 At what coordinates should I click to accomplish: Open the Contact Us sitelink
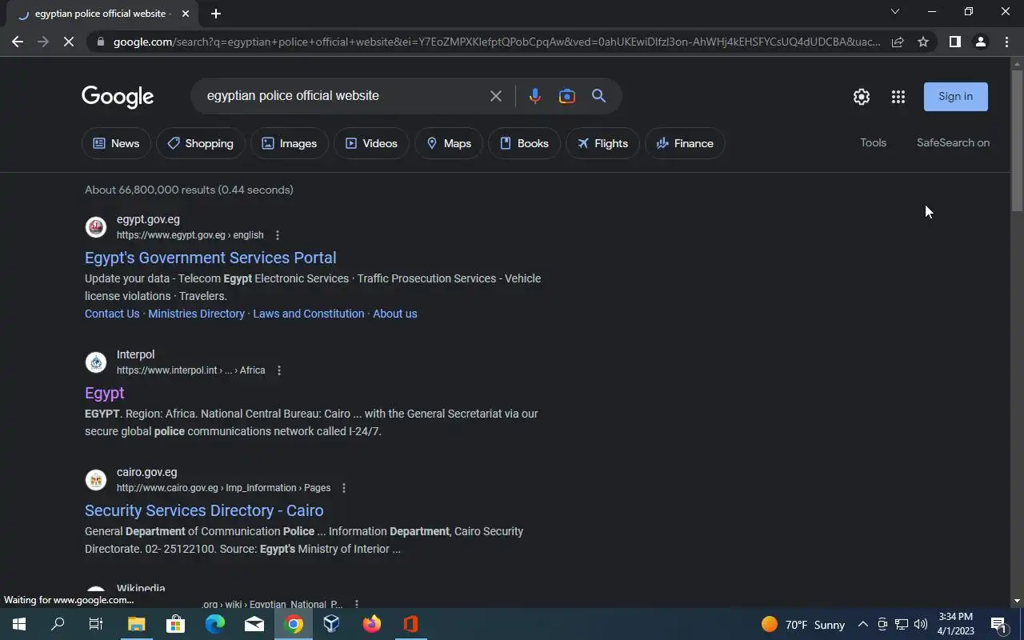pos(112,314)
